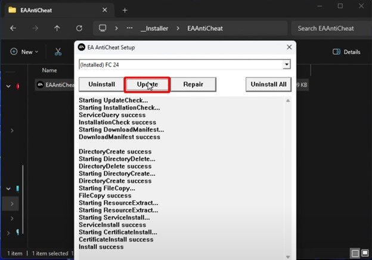
Task: Click the Uninstall button
Action: (101, 84)
